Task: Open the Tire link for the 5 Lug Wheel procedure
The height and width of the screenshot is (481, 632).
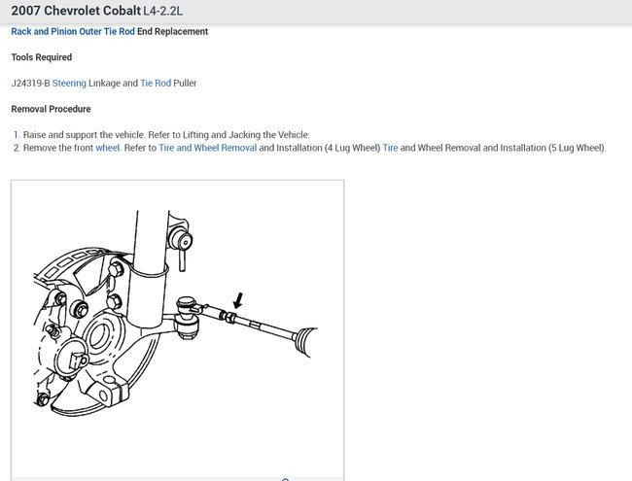Action: click(390, 148)
